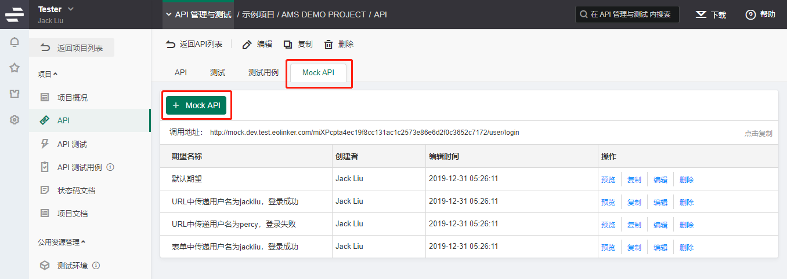Click the 复制 copy icon in the toolbar
The image size is (787, 279).
(x=288, y=45)
